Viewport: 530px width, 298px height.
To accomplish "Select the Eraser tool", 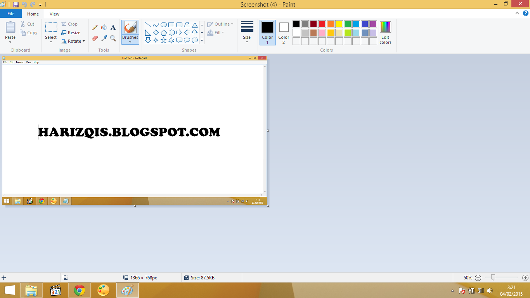I will coord(95,38).
